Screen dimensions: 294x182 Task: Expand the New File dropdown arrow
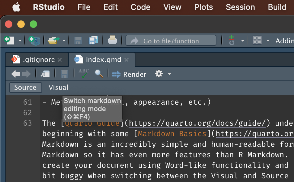pyautogui.click(x=20, y=41)
